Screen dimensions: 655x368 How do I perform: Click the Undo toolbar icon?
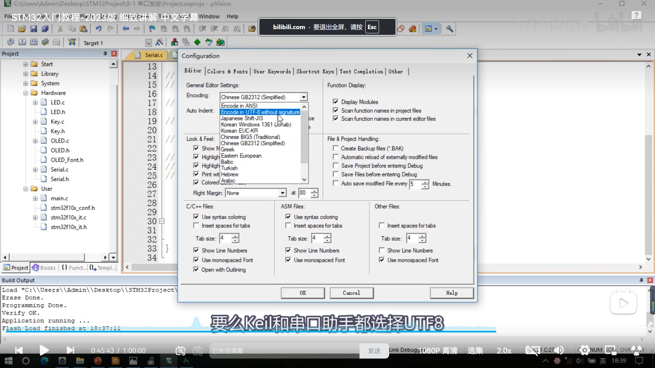tap(99, 29)
